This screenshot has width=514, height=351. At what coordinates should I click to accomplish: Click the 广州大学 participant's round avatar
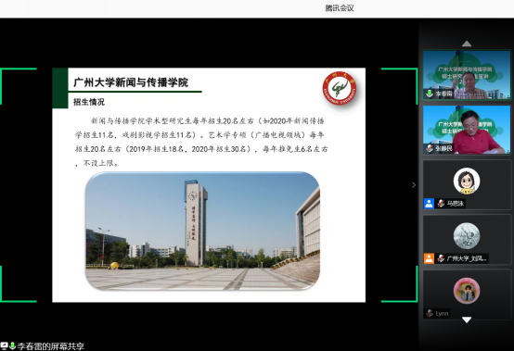point(467,236)
